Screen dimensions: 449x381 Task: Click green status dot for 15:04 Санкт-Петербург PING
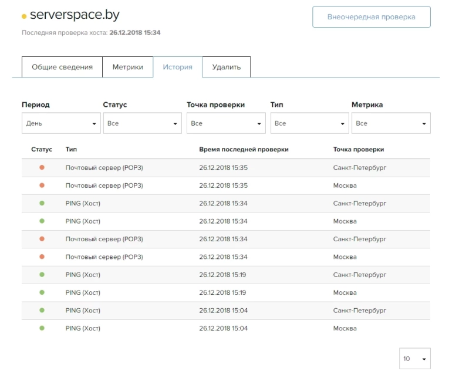pyautogui.click(x=42, y=310)
